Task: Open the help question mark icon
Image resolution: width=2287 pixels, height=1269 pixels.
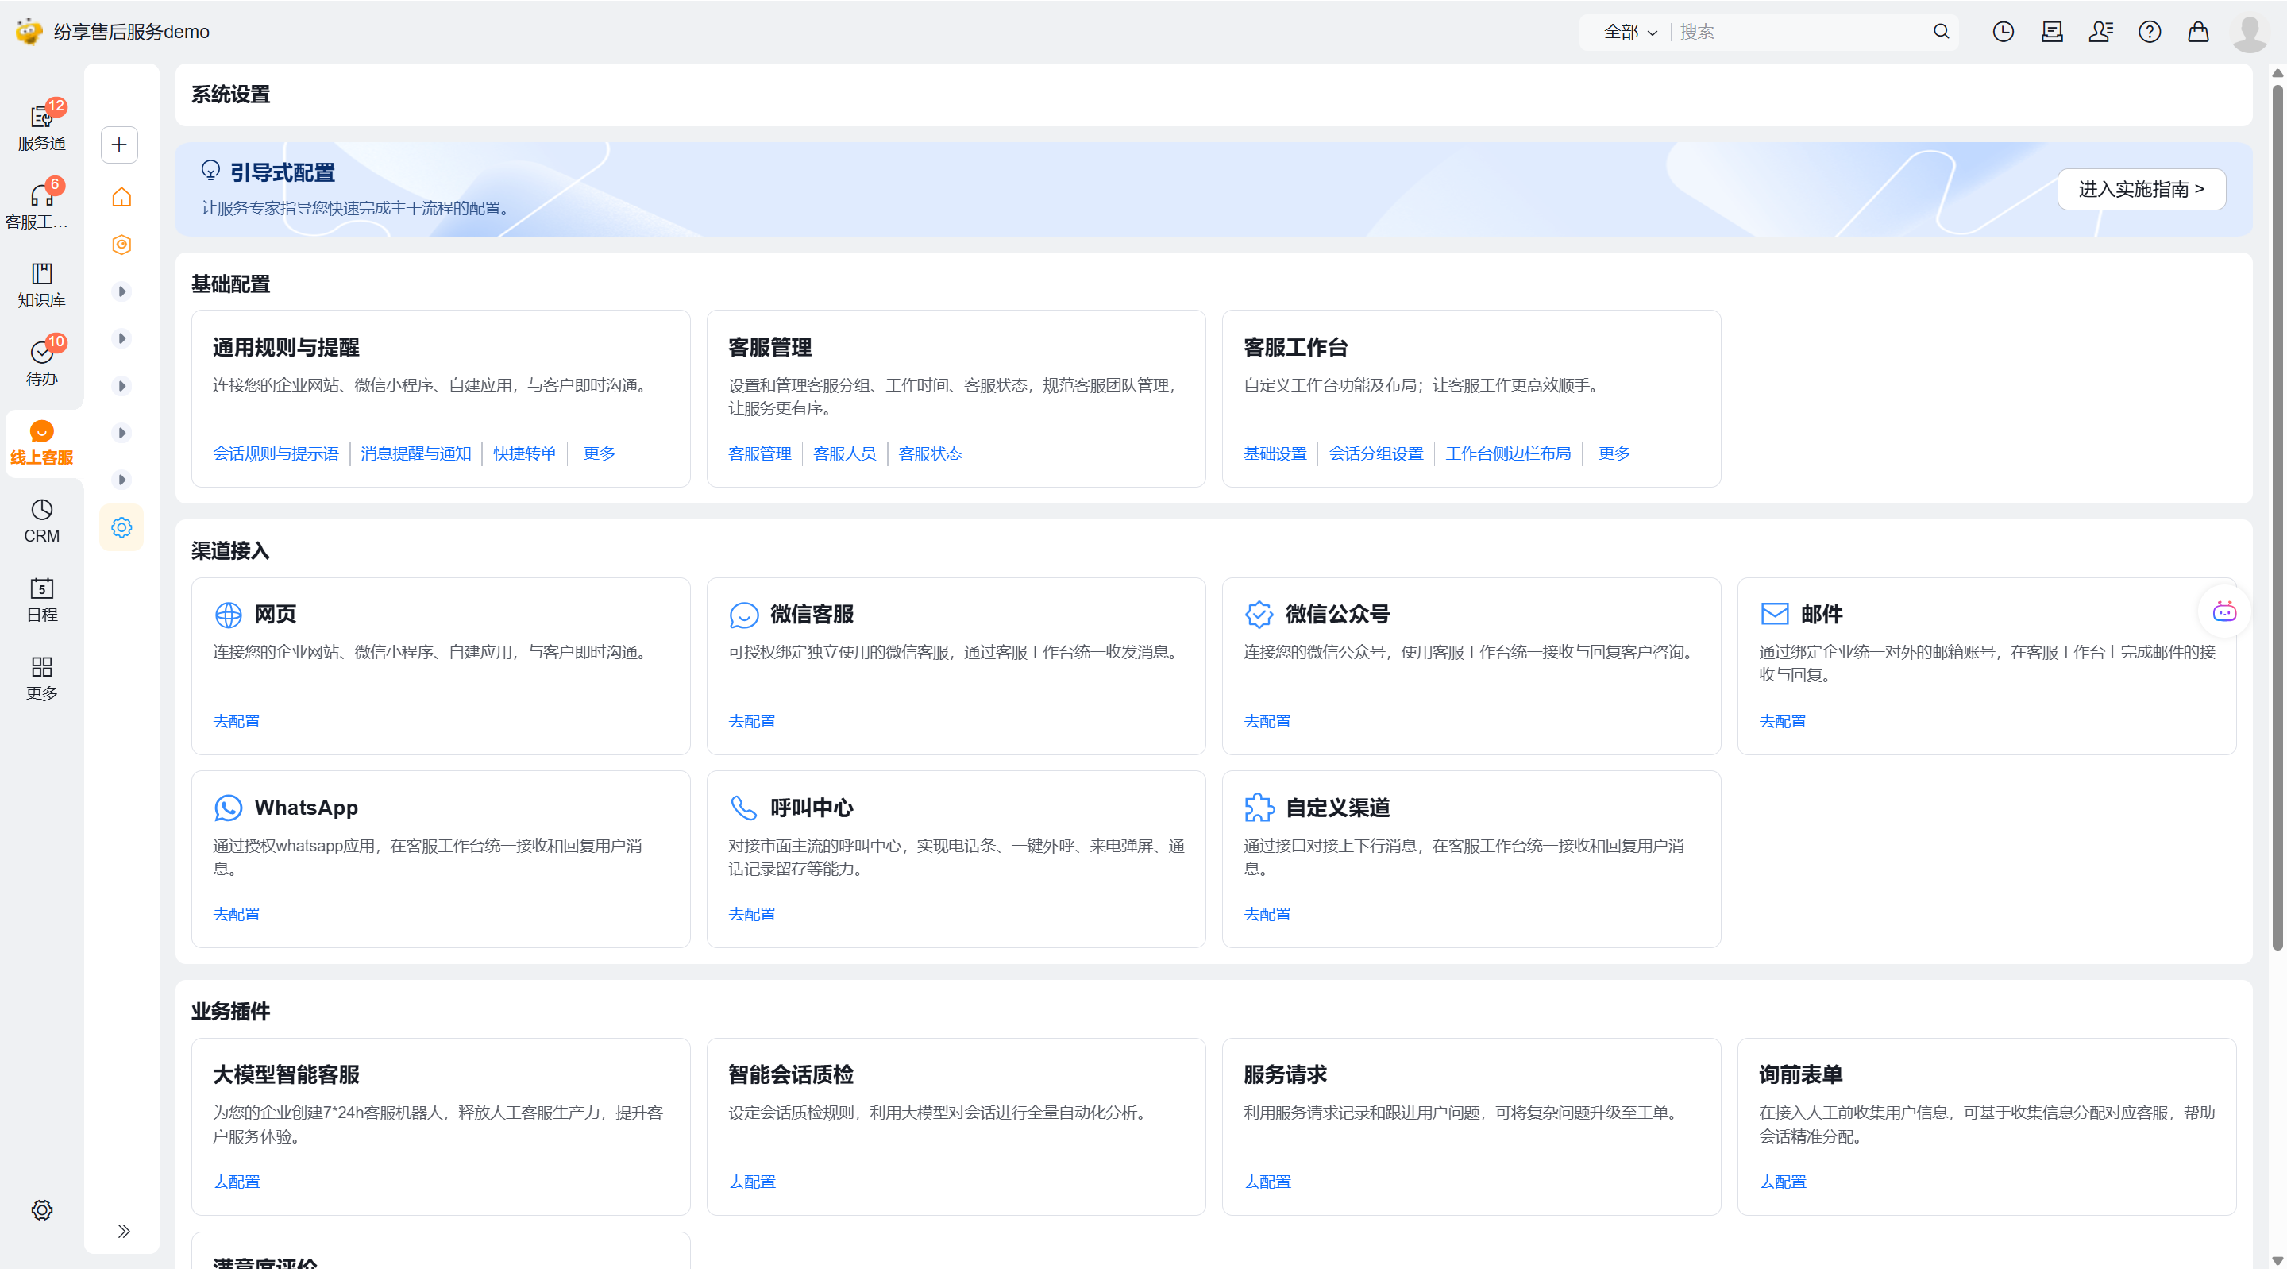Action: click(x=2150, y=32)
